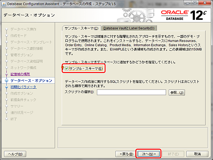
Task: Click the hint icon beside sample schema checkbox
Action: coord(62,67)
